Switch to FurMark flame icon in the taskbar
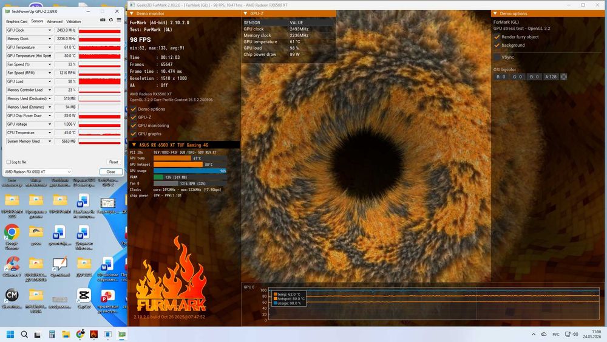607x342 pixels. pyautogui.click(x=94, y=334)
